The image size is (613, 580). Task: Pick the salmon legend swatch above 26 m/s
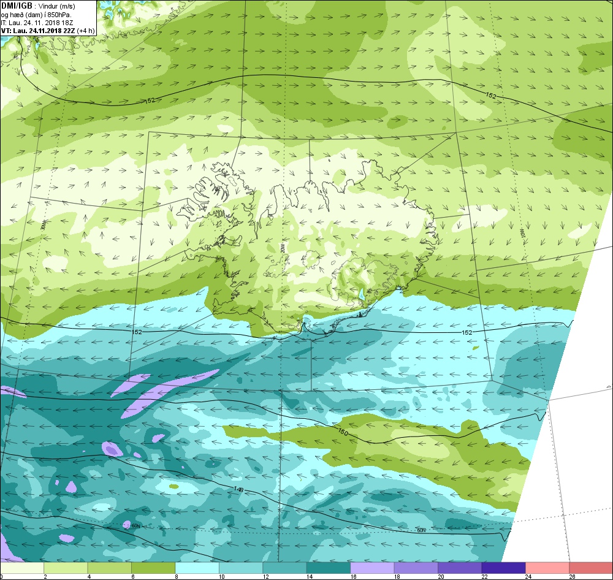coord(591,568)
